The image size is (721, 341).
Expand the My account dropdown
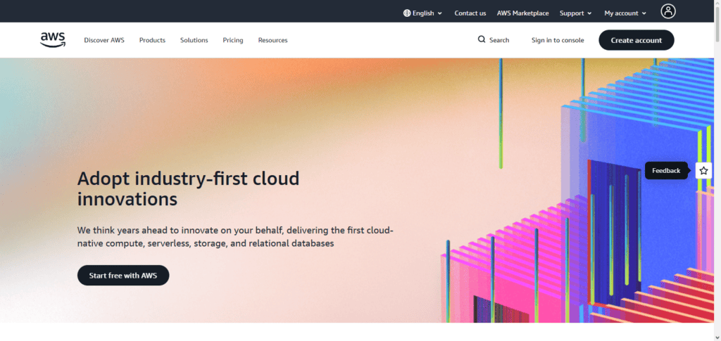[x=625, y=13]
